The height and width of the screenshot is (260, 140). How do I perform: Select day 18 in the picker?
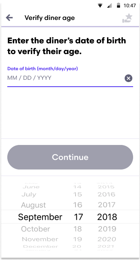click(77, 229)
